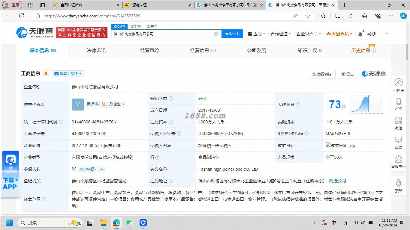Click help icon beside 经营范围

click(44, 199)
